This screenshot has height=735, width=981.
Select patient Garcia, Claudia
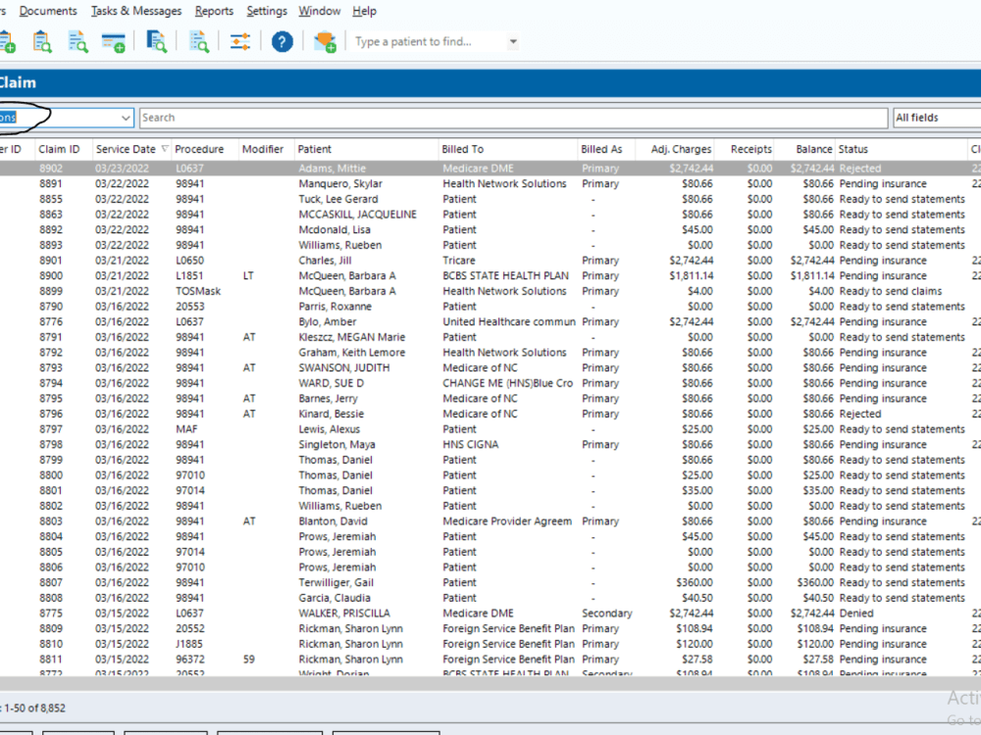click(x=335, y=598)
